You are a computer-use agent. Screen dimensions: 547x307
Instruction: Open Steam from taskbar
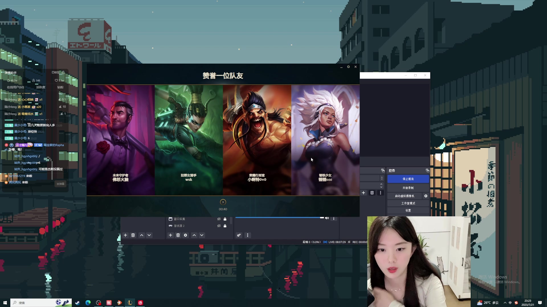tap(77, 303)
